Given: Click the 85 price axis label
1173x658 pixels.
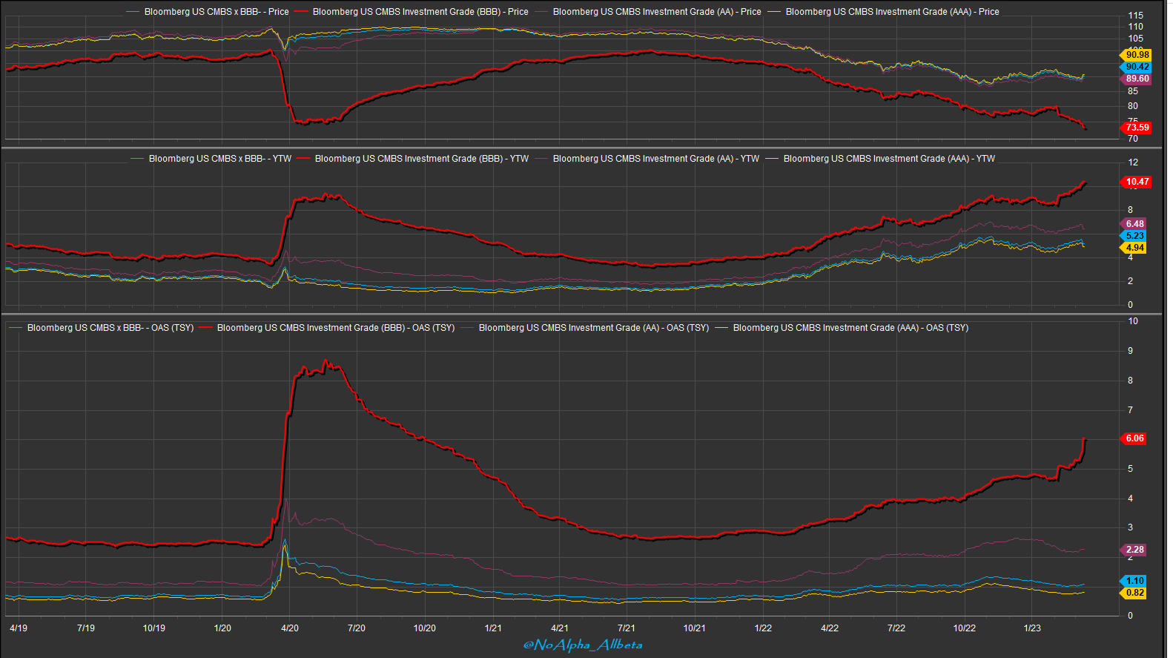Looking at the screenshot, I should pos(1133,91).
